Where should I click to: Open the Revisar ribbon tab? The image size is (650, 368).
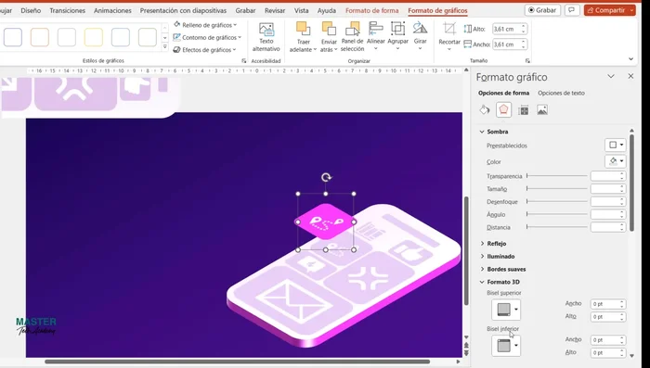(275, 10)
